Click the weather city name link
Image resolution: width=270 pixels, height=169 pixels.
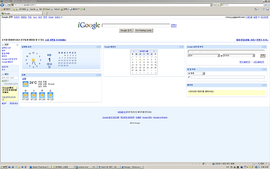click(x=24, y=78)
